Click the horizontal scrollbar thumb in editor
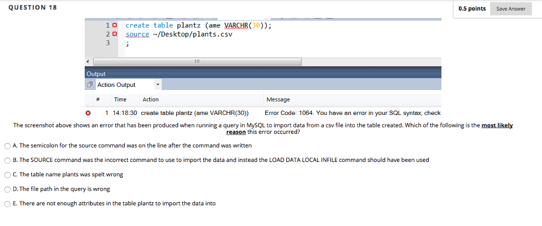The width and height of the screenshot is (542, 226). click(x=197, y=61)
